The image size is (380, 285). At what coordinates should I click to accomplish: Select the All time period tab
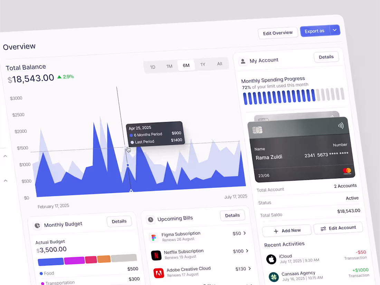pyautogui.click(x=219, y=64)
